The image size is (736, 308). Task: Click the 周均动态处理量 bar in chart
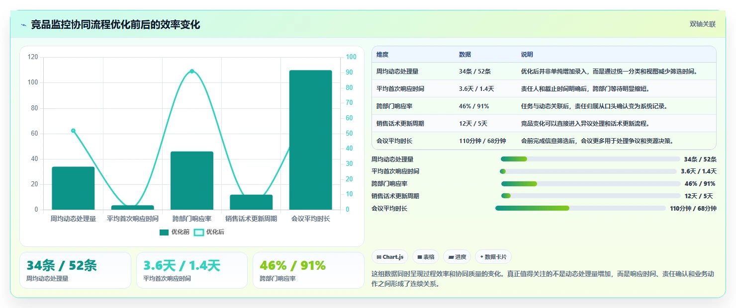(x=73, y=188)
